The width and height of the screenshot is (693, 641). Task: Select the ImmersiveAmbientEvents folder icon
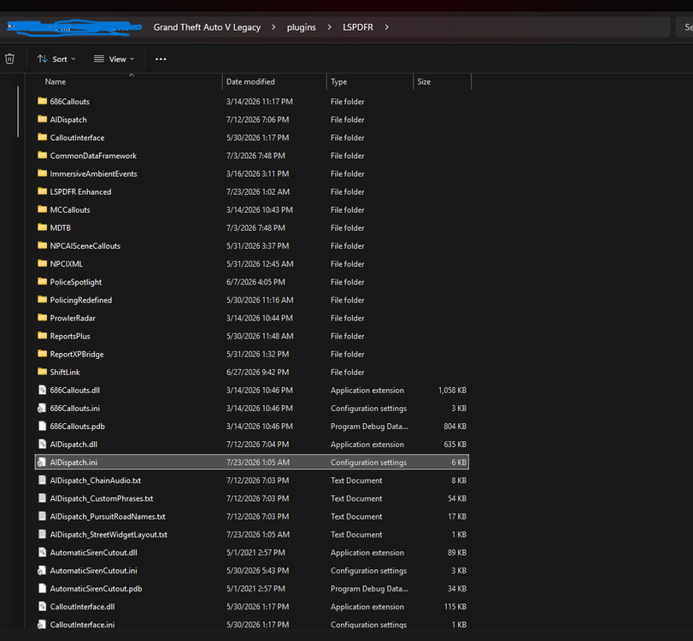pyautogui.click(x=42, y=173)
